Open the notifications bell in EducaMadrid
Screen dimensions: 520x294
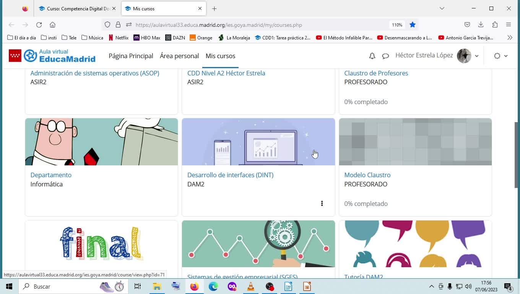pos(372,56)
